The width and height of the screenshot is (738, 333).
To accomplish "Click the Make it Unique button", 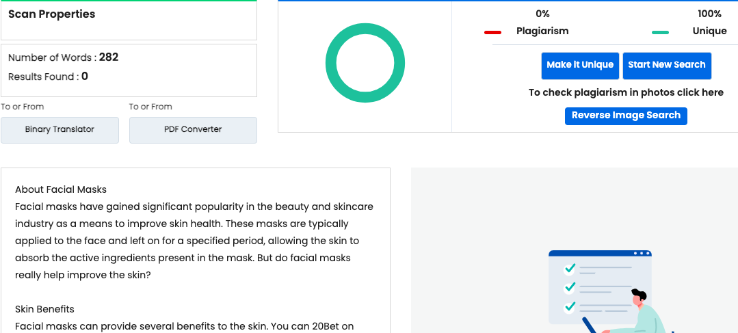I will point(580,65).
